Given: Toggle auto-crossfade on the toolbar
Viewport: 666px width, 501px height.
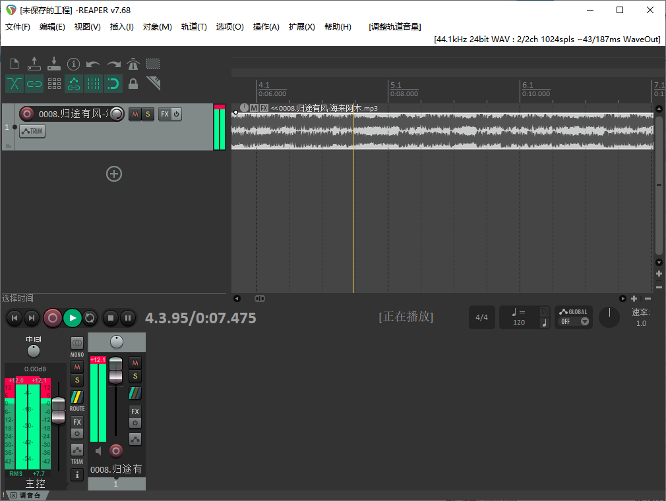Looking at the screenshot, I should 14,84.
